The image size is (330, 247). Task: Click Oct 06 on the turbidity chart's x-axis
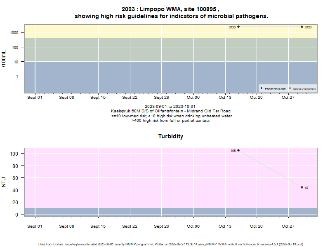[193, 226]
